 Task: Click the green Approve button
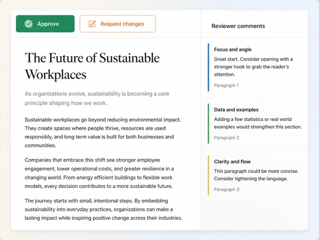pyautogui.click(x=45, y=24)
